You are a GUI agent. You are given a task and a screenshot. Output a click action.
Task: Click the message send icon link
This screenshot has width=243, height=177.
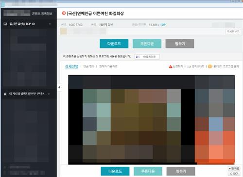point(195,66)
